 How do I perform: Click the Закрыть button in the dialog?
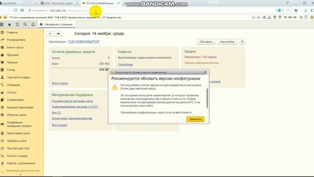[x=195, y=119]
